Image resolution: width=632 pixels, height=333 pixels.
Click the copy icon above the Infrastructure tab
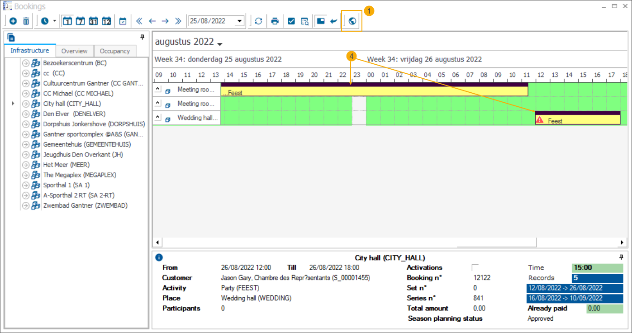coord(11,38)
